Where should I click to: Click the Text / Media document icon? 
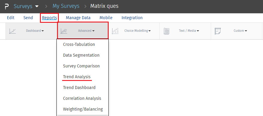tap(166, 31)
